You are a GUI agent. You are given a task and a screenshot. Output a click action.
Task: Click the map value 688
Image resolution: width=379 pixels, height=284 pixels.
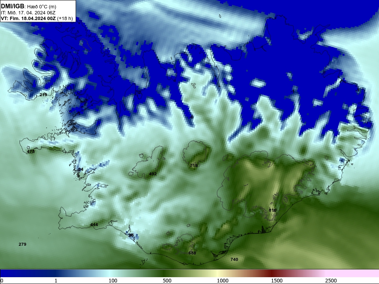click(x=192, y=253)
